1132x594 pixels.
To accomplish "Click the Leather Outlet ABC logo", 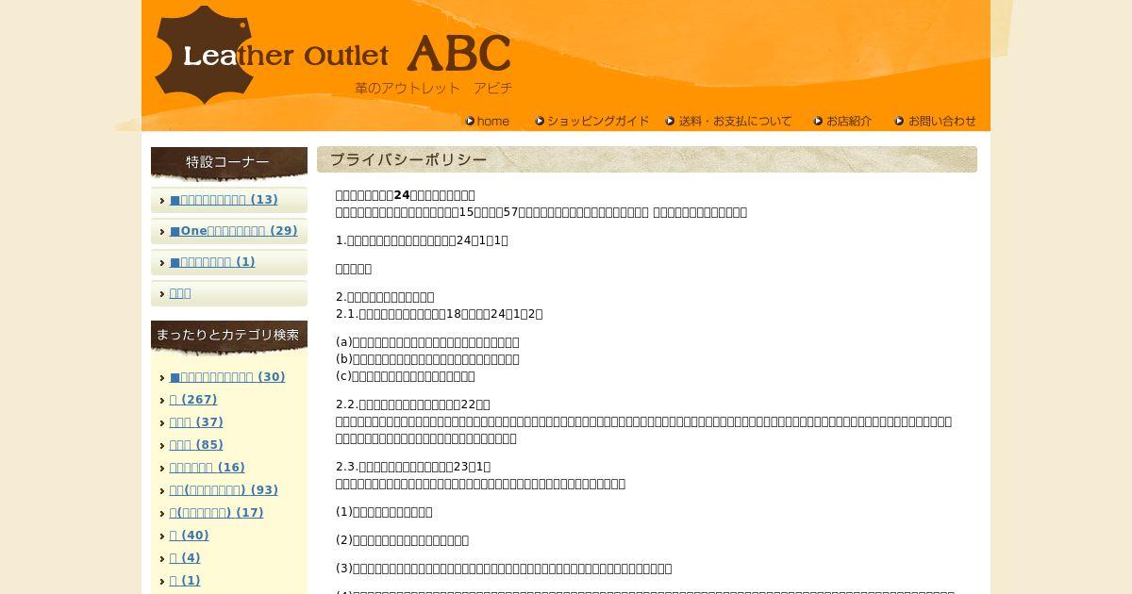I will [333, 54].
